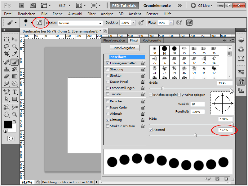This screenshot has width=248, height=186.
Task: Toggle Quick Mask mode icon
Action: click(x=11, y=139)
